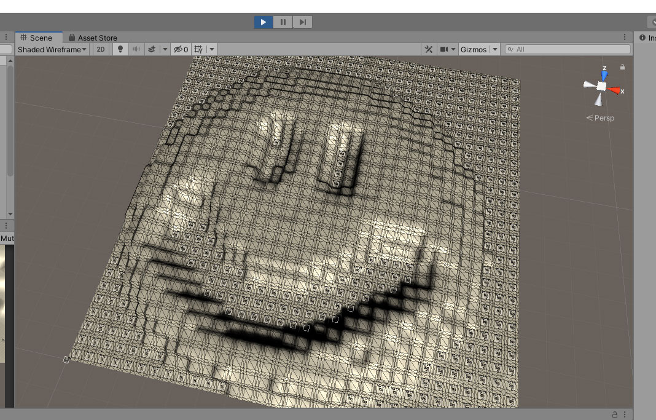
Task: Open the Shaded Wireframe draw mode dropdown
Action: [x=52, y=49]
